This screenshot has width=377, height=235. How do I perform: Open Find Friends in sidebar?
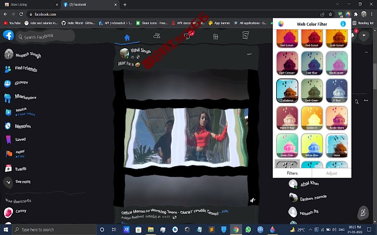[21, 69]
